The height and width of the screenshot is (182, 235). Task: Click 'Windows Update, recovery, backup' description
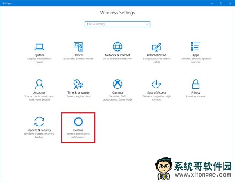click(39, 135)
